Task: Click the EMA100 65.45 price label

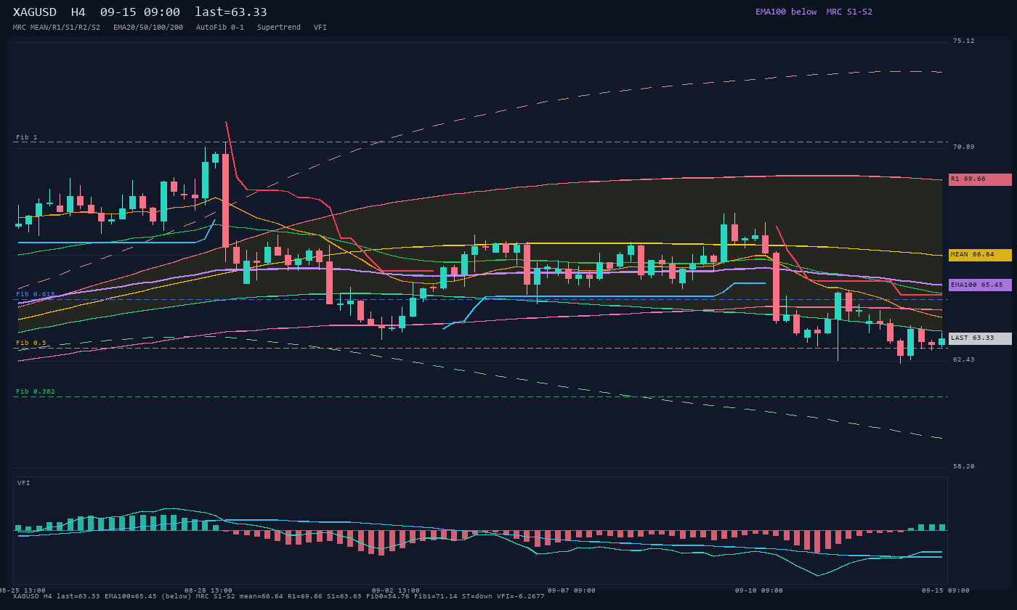Action: point(980,285)
